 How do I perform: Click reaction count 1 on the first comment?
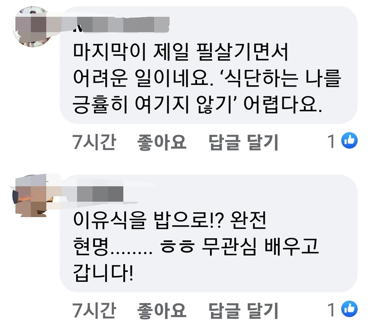coord(332,141)
